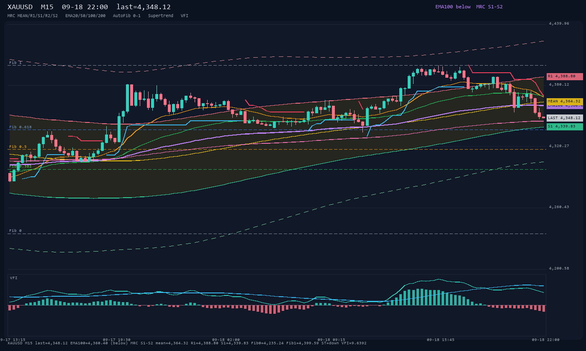Click the green S1 4,339.83 price tag

(x=565, y=127)
